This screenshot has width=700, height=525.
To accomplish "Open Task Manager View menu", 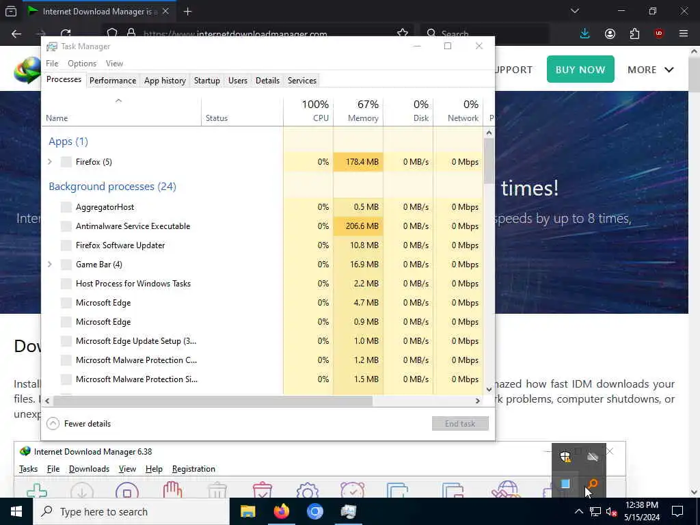I will coord(114,64).
